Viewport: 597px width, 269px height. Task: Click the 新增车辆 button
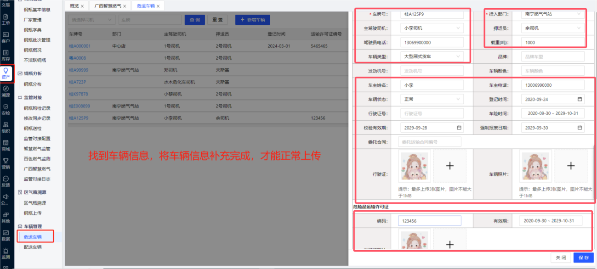click(x=252, y=20)
